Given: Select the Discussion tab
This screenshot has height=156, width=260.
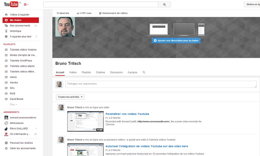Looking at the screenshot, I should point(116,72).
